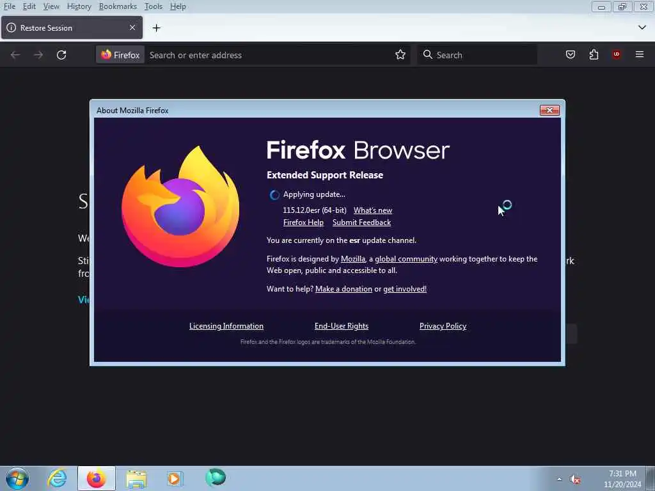
Task: Expand the list all tabs dropdown
Action: [642, 27]
